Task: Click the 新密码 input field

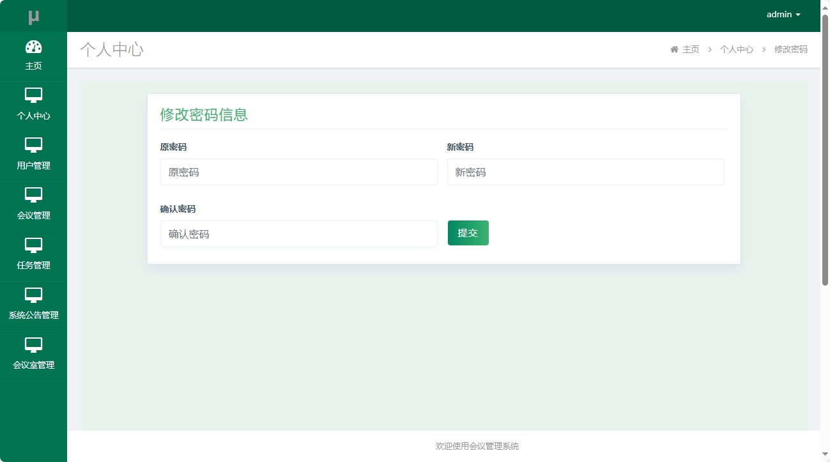Action: point(585,171)
